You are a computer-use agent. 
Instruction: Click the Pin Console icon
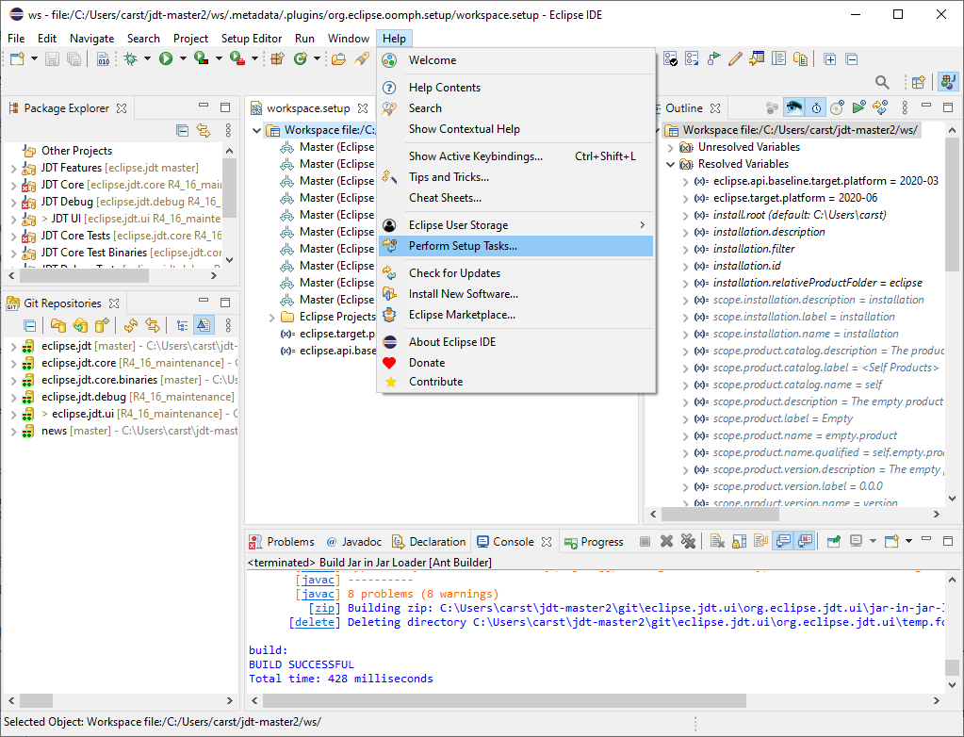(834, 542)
